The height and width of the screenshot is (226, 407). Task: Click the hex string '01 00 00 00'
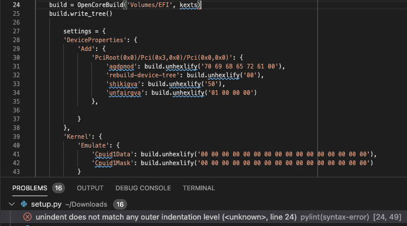click(231, 93)
